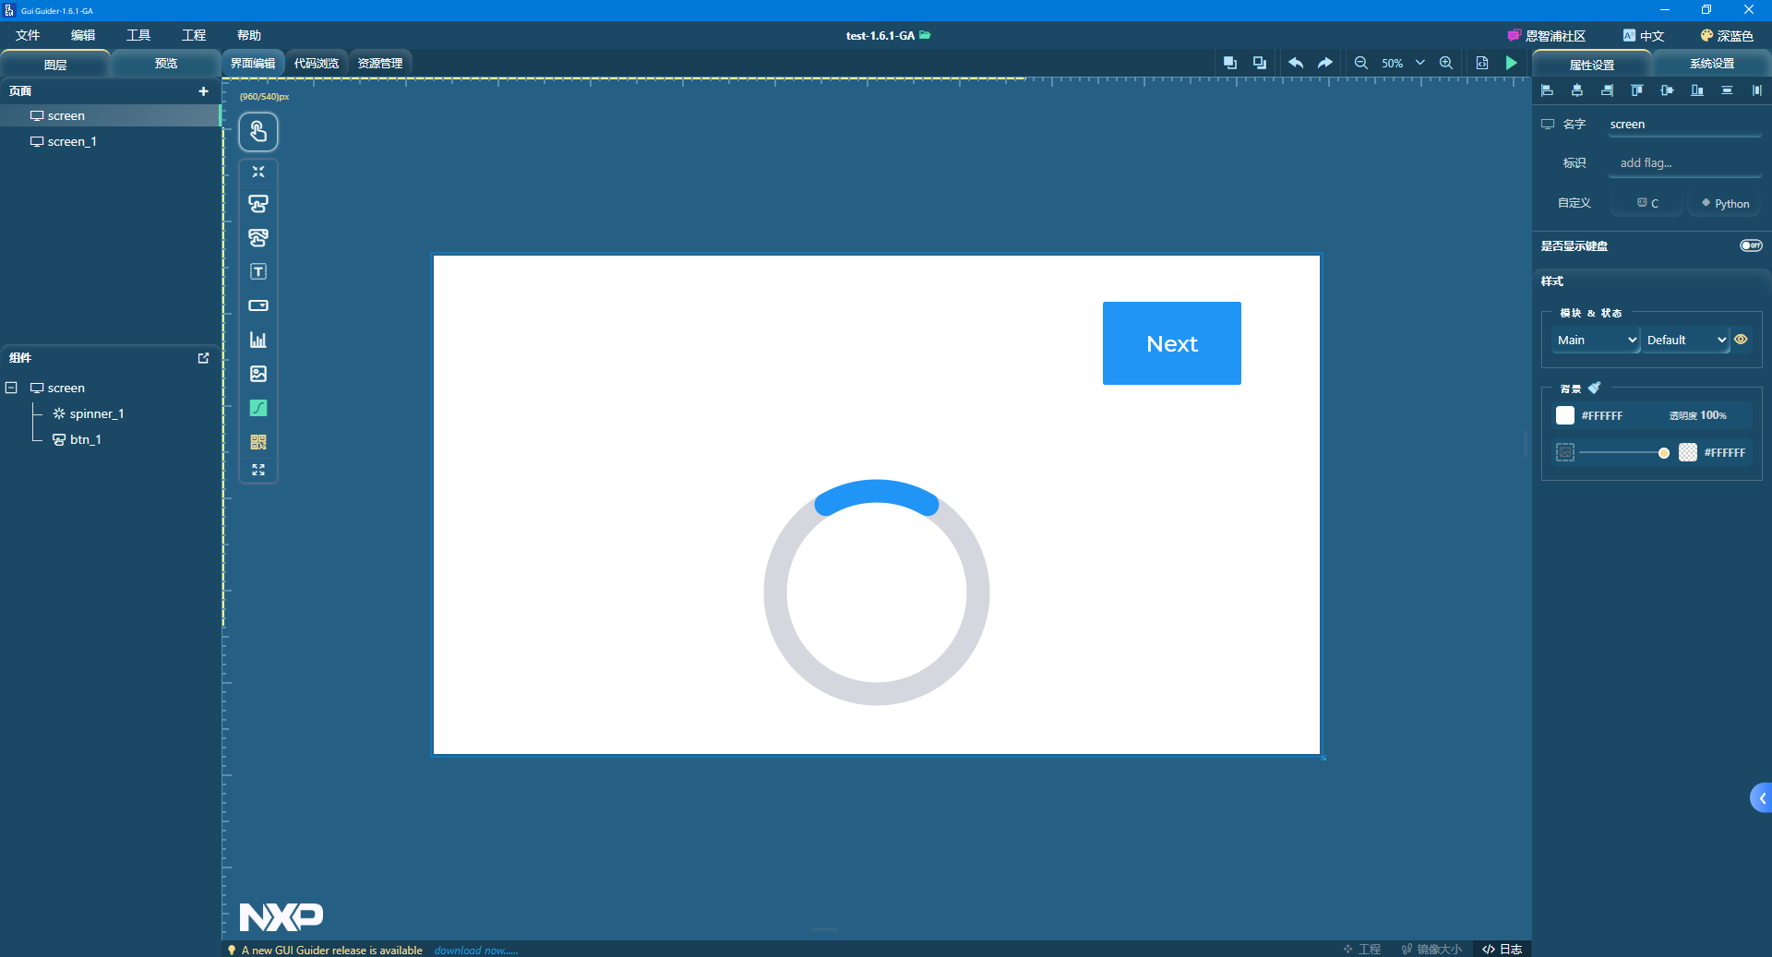Collapse the widget palette using inward arrows
This screenshot has width=1772, height=957.
pos(258,172)
